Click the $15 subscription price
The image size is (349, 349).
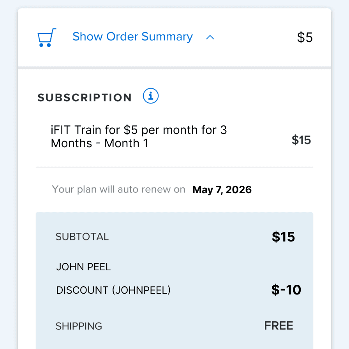(301, 140)
